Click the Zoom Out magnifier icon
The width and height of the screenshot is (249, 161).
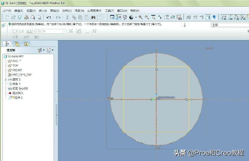(x=147, y=17)
